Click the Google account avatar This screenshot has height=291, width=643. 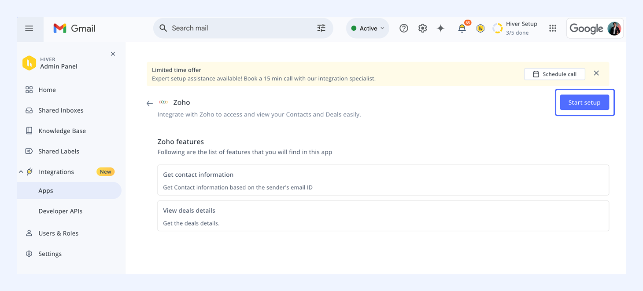point(614,29)
